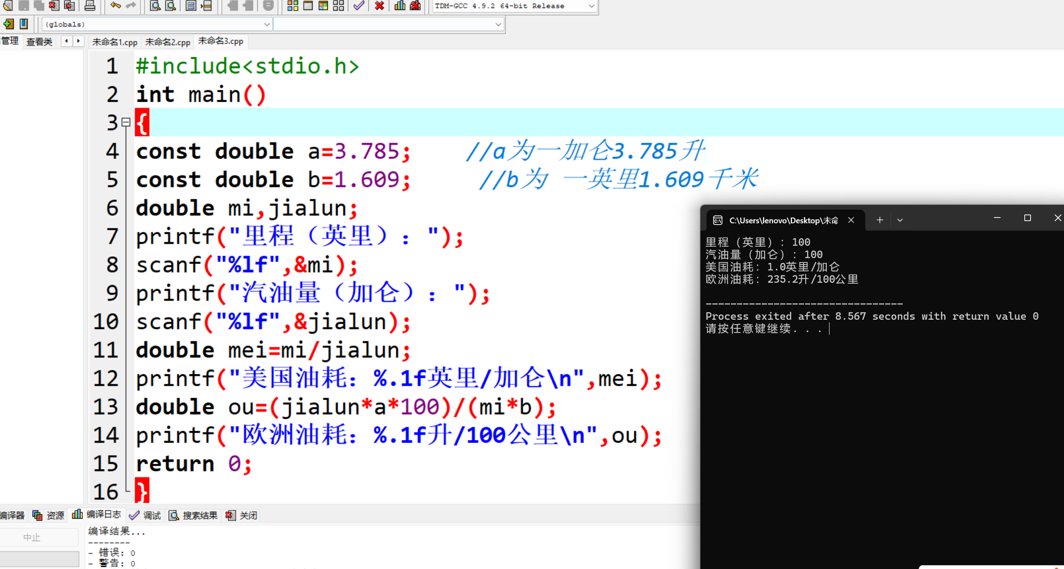1064x569 pixels.
Task: Open the terminal tab list chevron
Action: click(x=900, y=220)
